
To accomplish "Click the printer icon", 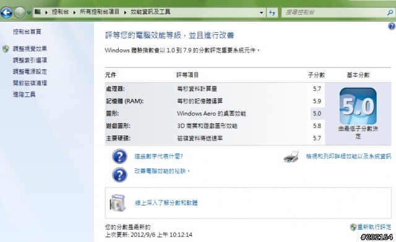I will pos(291,157).
